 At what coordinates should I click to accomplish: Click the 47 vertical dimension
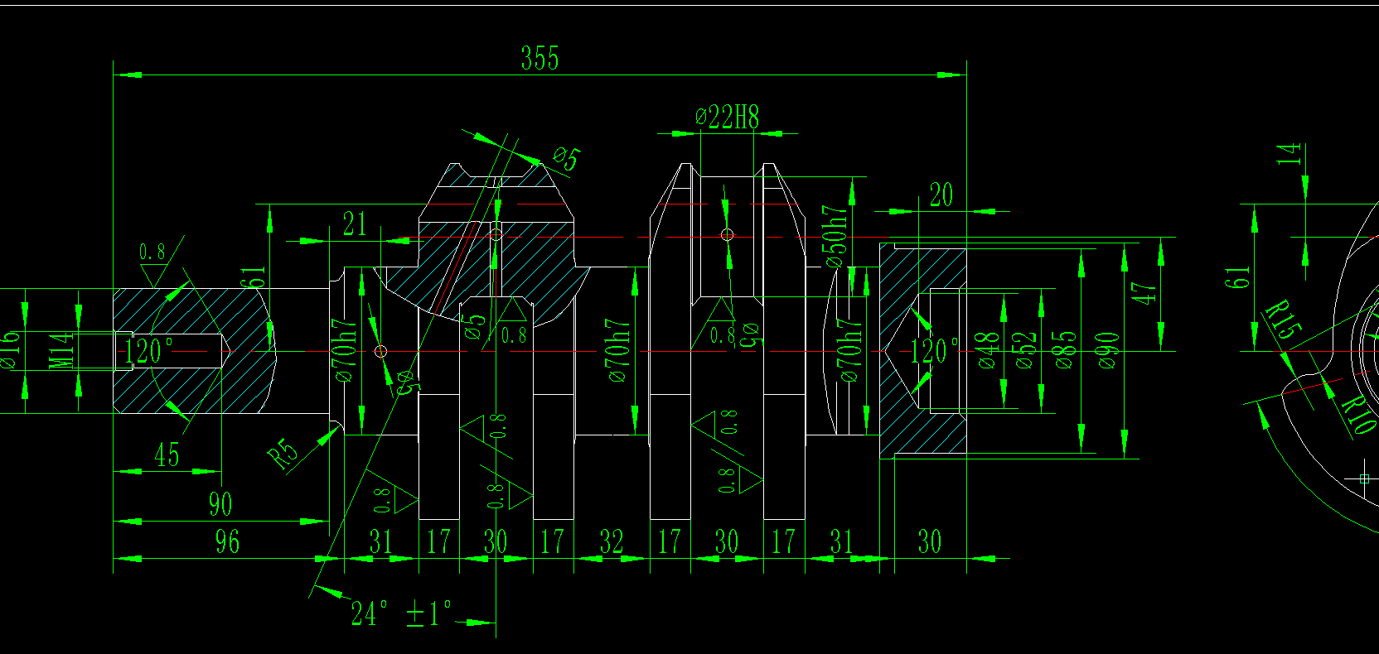coord(1144,293)
